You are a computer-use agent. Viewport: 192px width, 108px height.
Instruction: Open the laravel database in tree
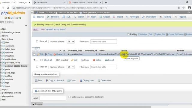[x=5, y=36]
